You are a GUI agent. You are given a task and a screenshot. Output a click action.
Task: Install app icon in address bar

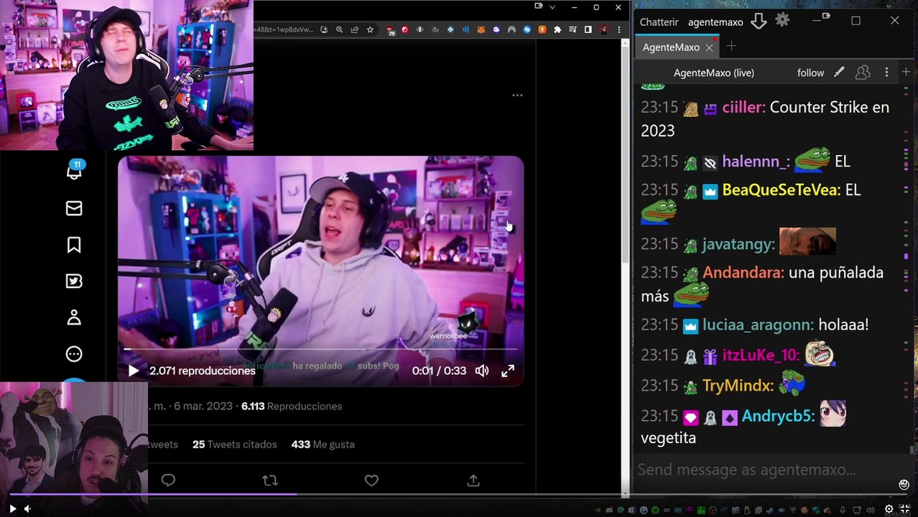[324, 29]
